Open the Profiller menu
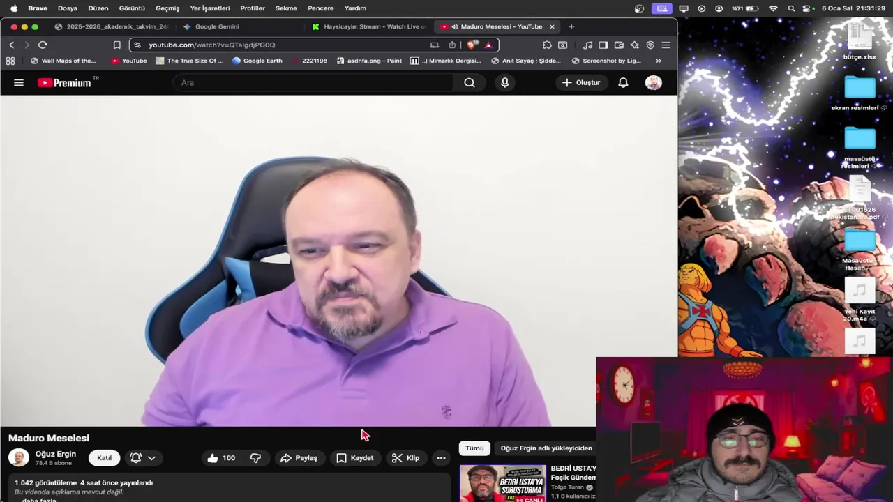 (x=253, y=8)
